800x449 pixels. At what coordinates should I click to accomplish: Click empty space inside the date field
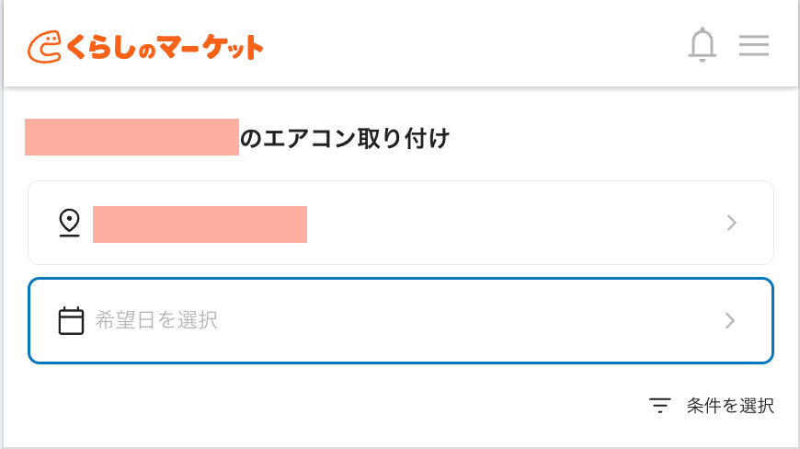point(478,320)
